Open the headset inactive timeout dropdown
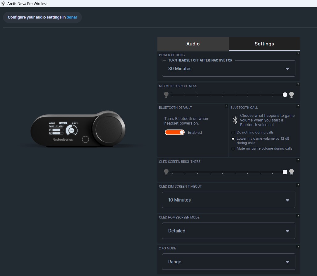 (x=228, y=69)
